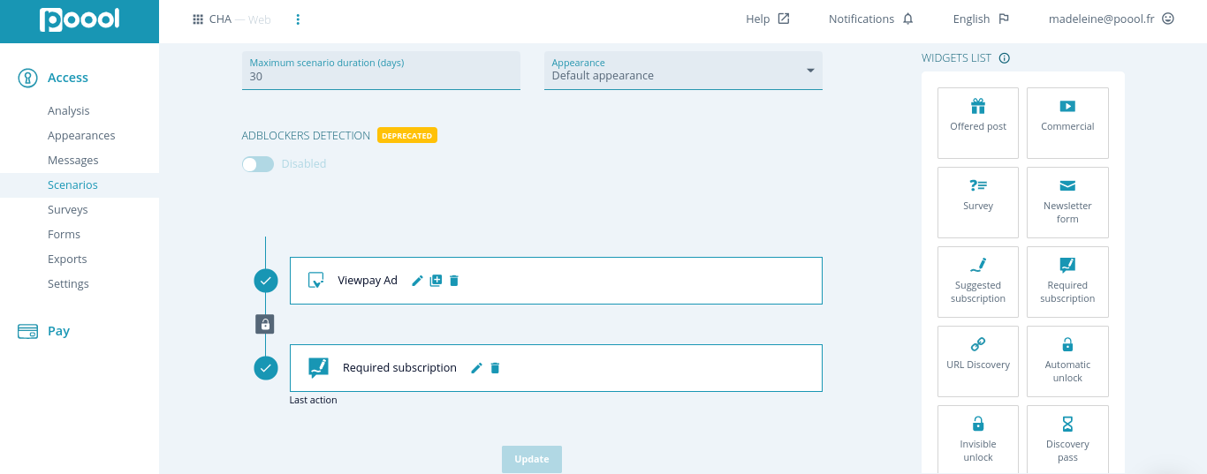
Task: Add the Automatic unlock widget
Action: (x=1067, y=361)
